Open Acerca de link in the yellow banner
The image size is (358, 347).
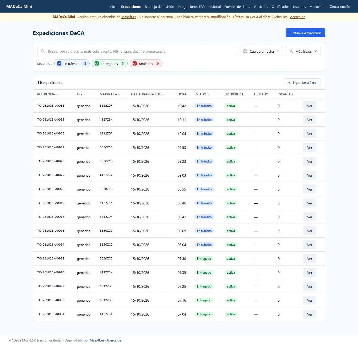pyautogui.click(x=298, y=17)
